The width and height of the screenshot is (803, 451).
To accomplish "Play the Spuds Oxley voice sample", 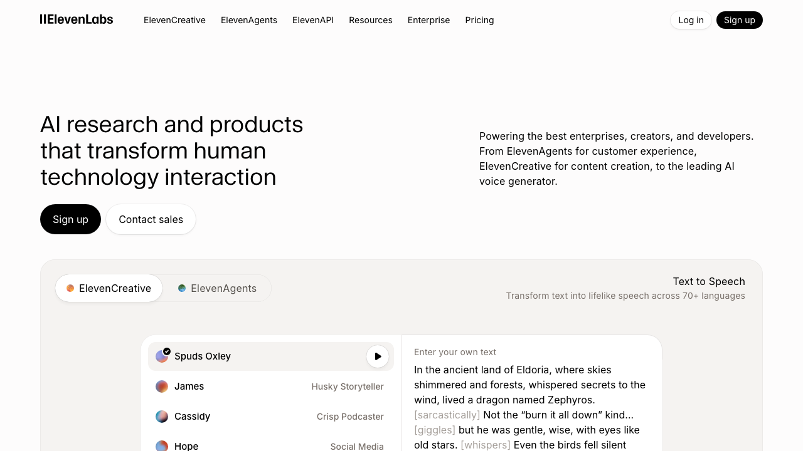I will 378,356.
